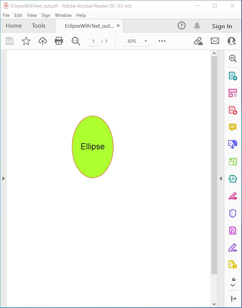Click the Sign In button
The height and width of the screenshot is (308, 242).
coord(222,26)
